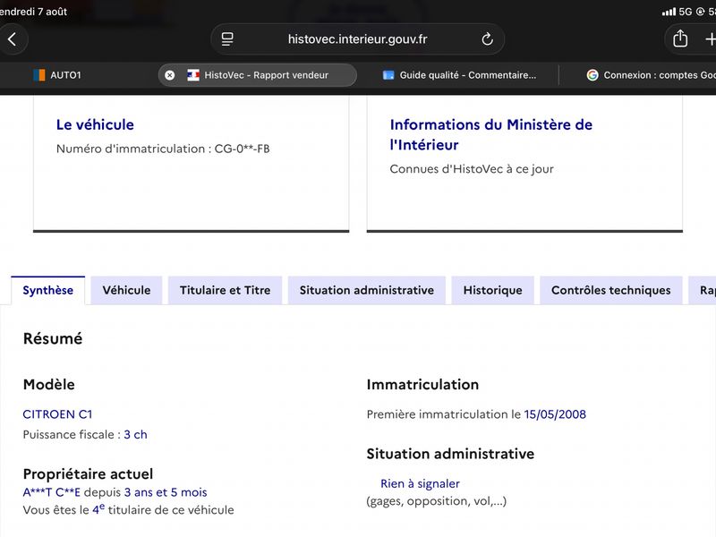Click the date in the status bar

click(x=33, y=12)
